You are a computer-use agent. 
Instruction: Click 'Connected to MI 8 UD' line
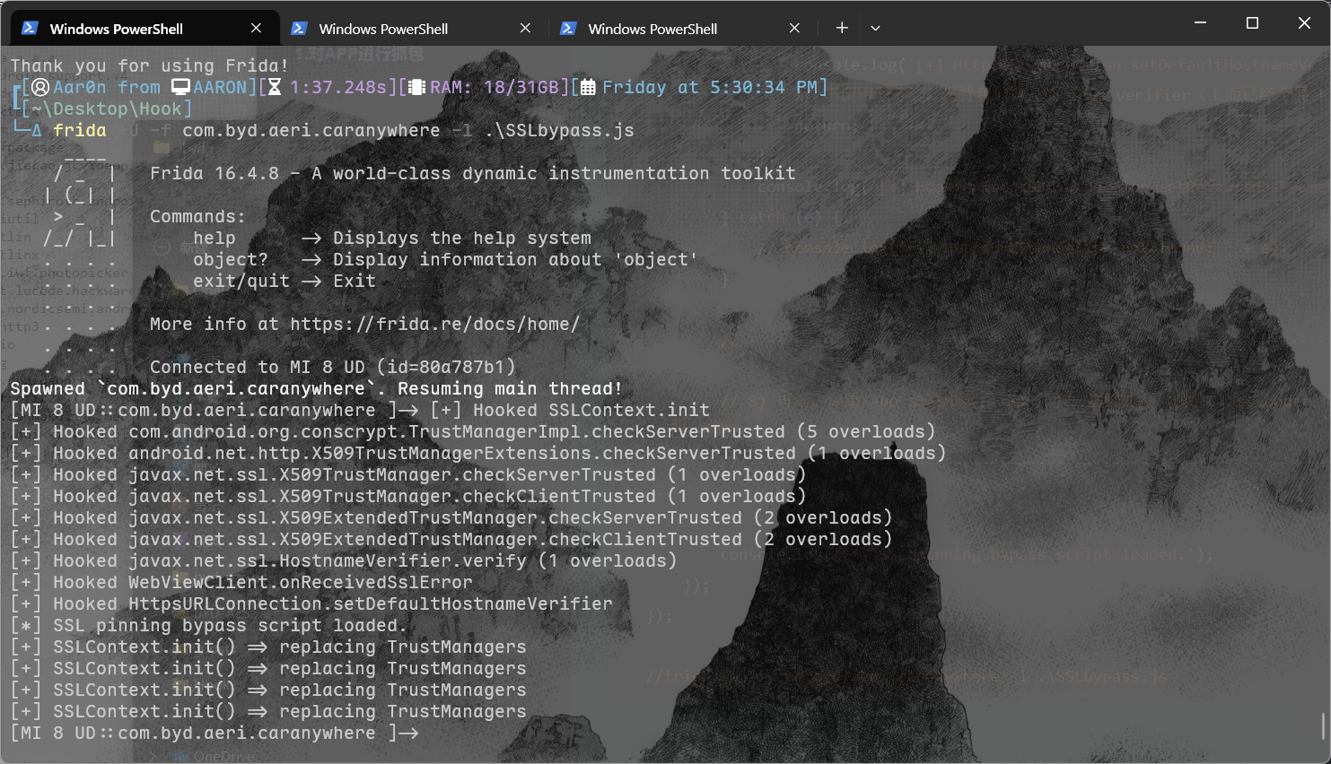pos(333,367)
